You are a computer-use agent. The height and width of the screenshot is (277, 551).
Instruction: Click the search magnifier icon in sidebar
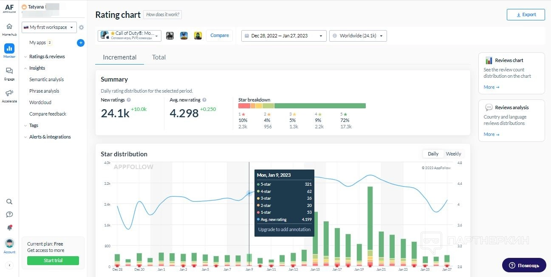[x=9, y=202]
